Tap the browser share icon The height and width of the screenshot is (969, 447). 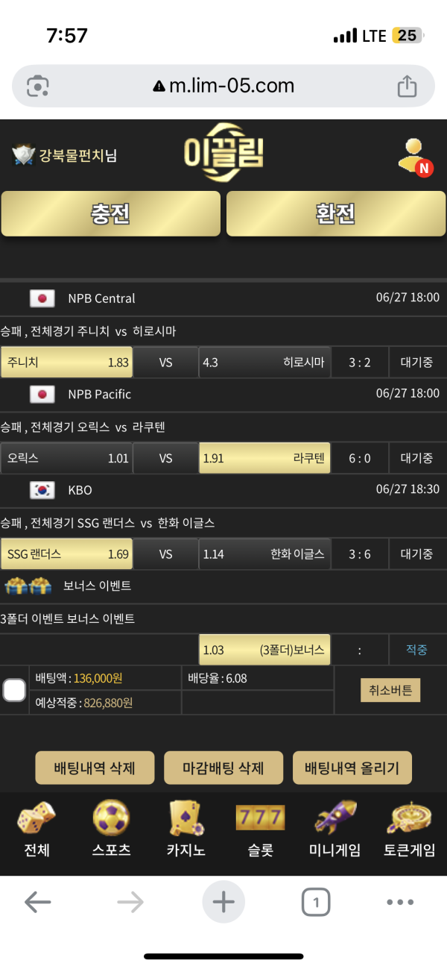tap(407, 87)
